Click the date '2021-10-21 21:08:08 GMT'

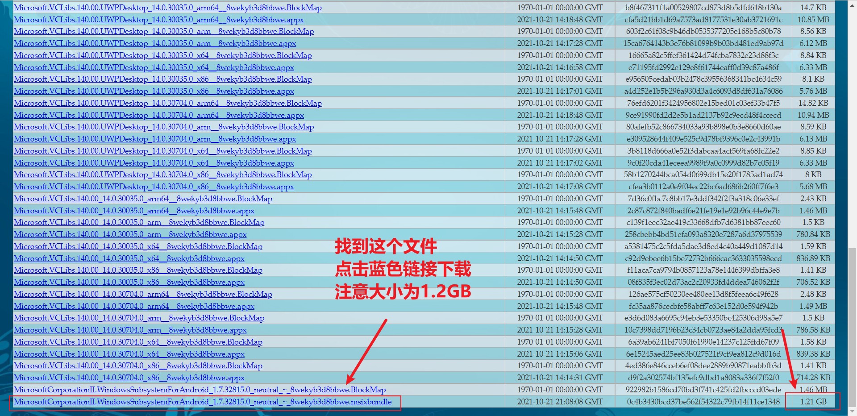click(x=560, y=402)
